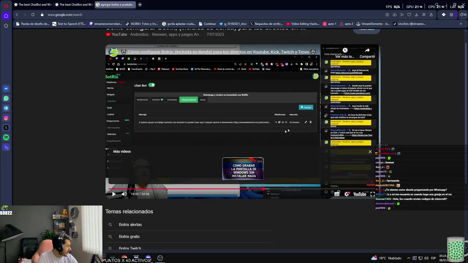
Task: Open 'Video Editing Hacks...' bookmark
Action: [303, 24]
